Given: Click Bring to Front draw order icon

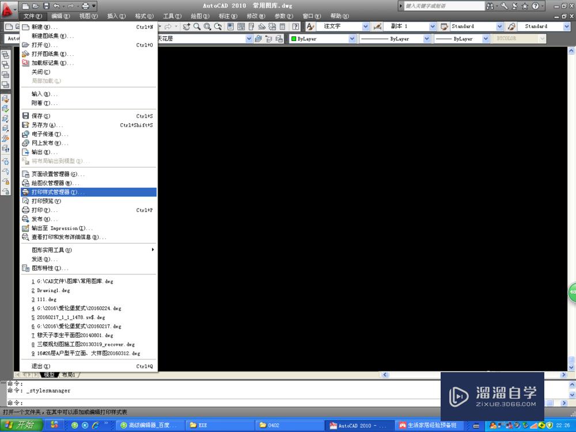Looking at the screenshot, I should pyautogui.click(x=6, y=55).
